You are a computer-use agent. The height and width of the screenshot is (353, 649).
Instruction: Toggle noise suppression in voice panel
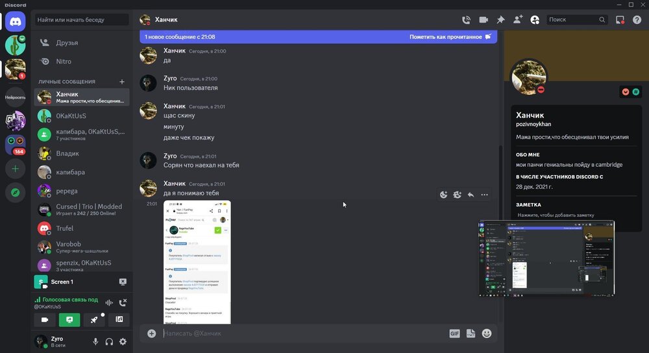pos(109,302)
